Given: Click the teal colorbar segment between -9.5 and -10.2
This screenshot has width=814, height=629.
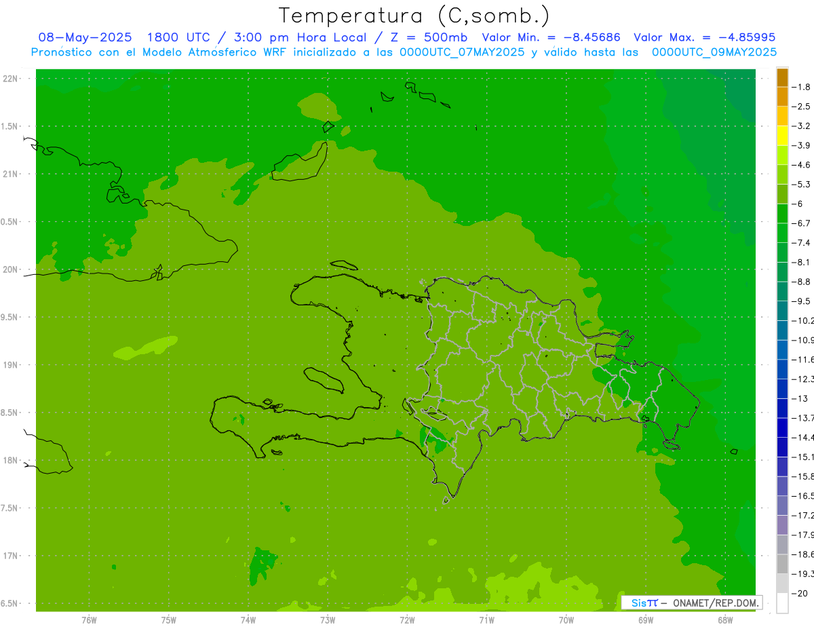Looking at the screenshot, I should pos(782,311).
